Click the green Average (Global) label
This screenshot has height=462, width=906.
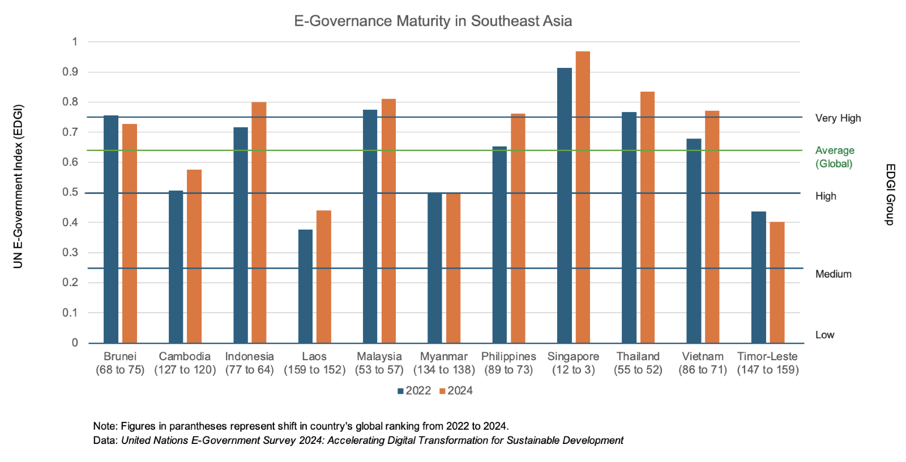coord(834,157)
